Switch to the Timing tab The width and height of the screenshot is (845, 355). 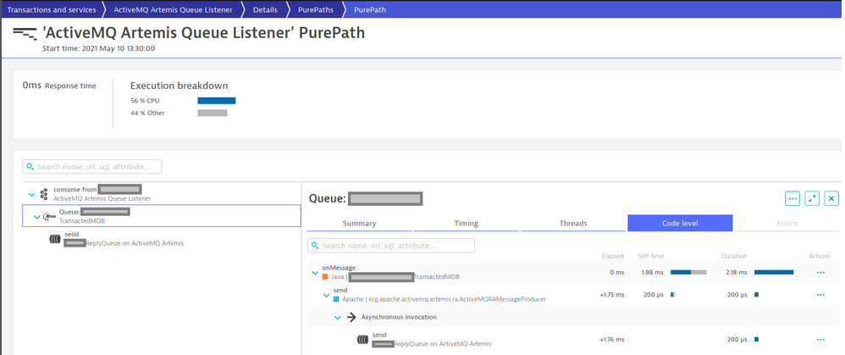point(466,224)
